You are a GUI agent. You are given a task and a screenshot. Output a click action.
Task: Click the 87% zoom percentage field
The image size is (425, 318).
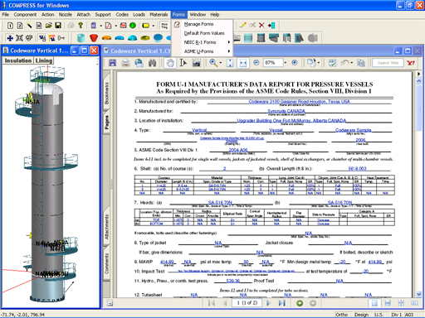(272, 63)
